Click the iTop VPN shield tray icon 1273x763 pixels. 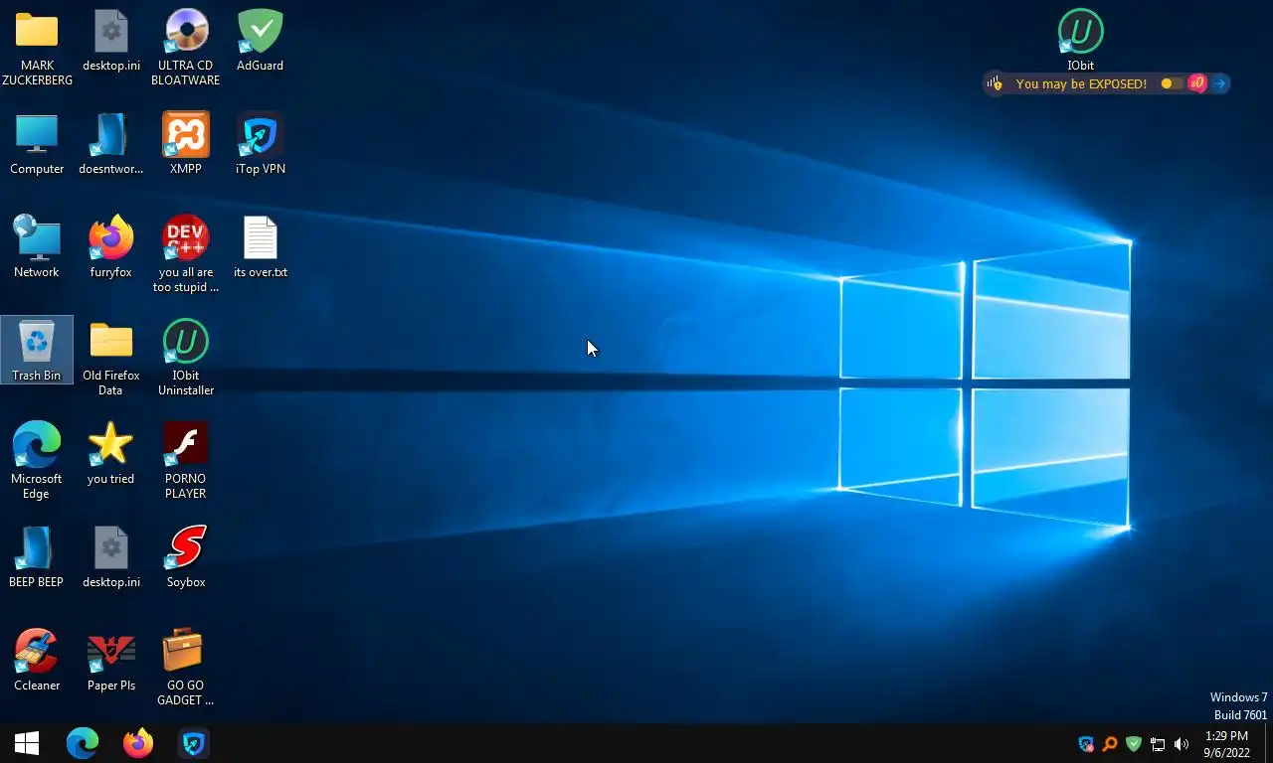[1086, 744]
